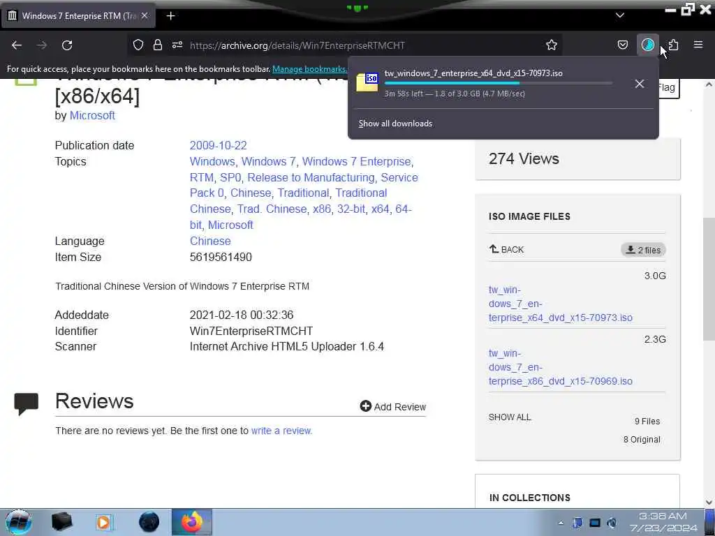Click the download progress bar

tap(498, 83)
